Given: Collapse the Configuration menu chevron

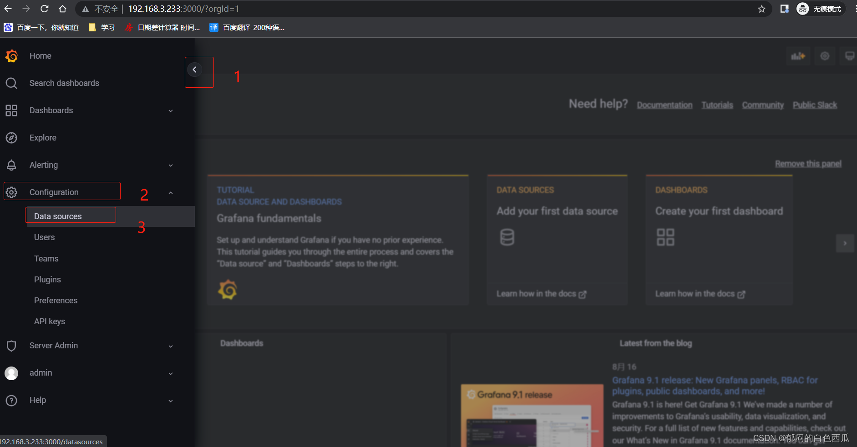Looking at the screenshot, I should pos(171,193).
